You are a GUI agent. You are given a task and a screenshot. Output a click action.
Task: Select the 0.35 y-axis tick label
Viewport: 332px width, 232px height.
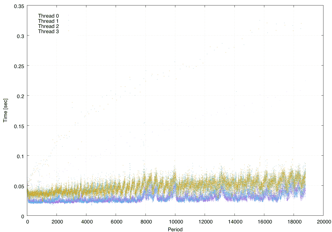(18, 6)
